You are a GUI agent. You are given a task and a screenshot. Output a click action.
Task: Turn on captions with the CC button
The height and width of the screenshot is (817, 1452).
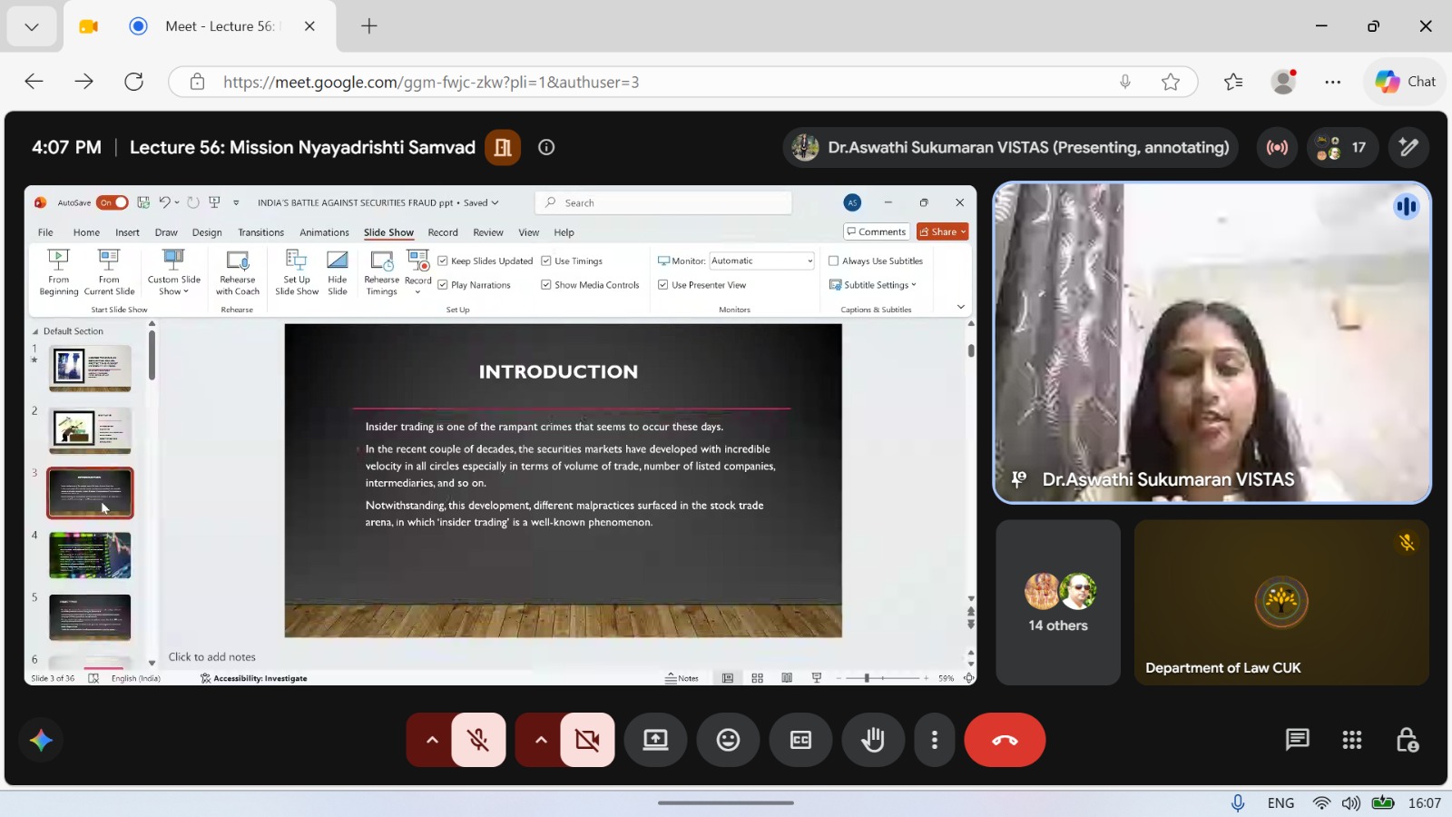800,740
